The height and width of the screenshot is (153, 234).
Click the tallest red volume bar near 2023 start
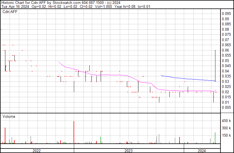[74, 132]
